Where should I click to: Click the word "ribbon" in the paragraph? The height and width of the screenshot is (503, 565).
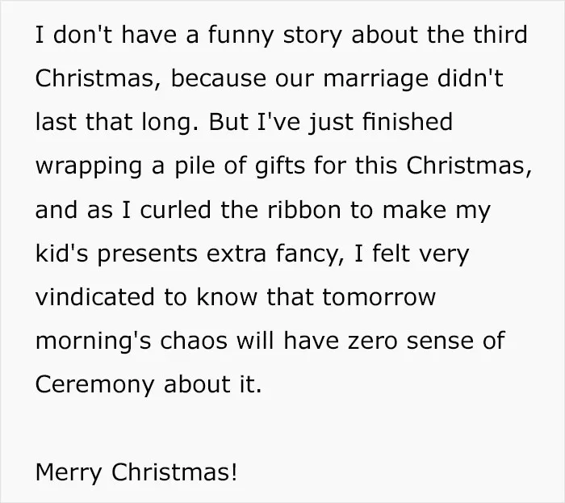[x=304, y=210]
